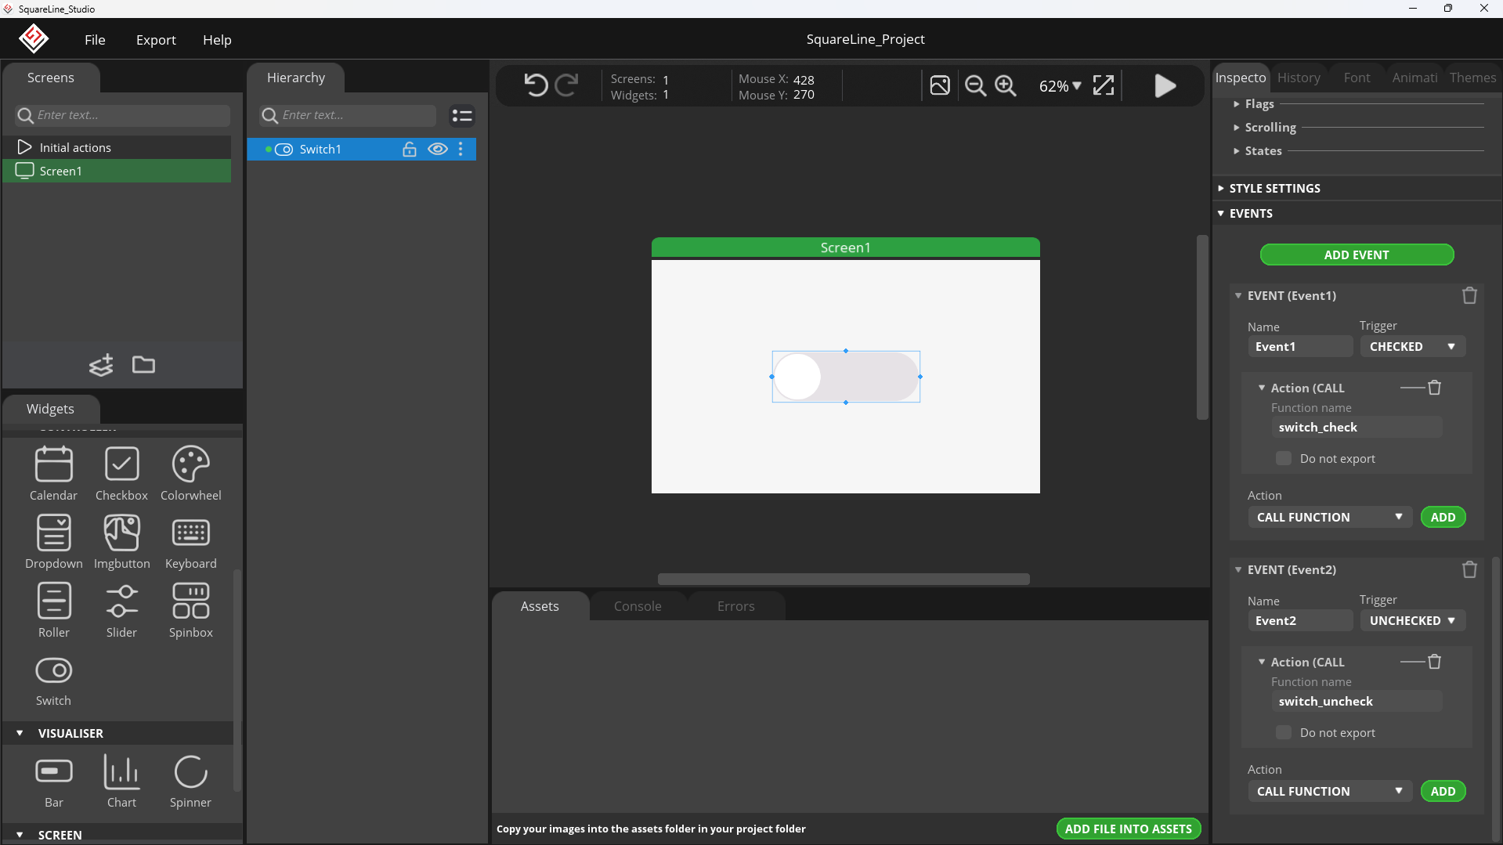
Task: Play the project preview
Action: point(1165,85)
